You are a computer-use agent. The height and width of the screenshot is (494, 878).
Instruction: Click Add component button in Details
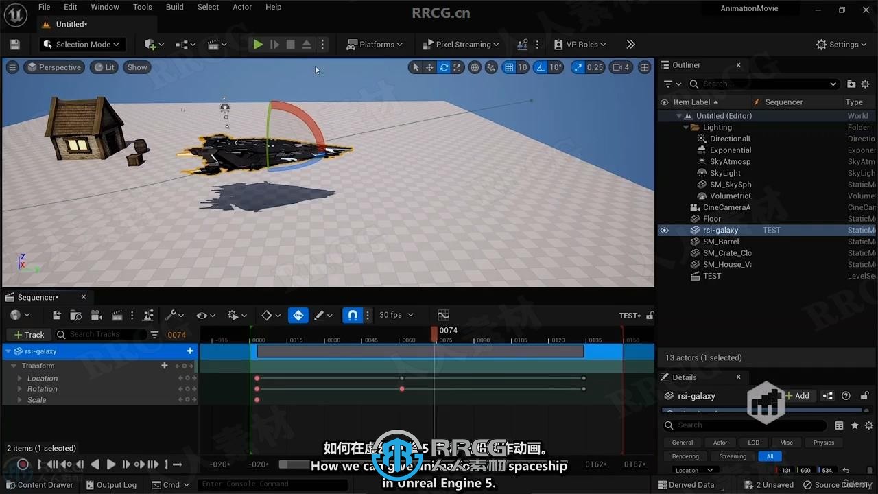point(797,396)
